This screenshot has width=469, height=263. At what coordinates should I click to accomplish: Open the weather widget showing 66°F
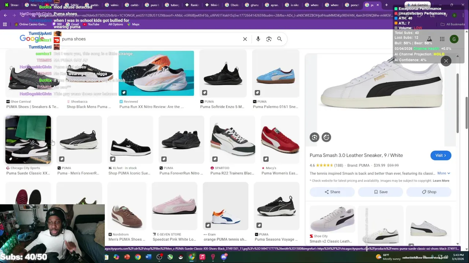pos(388,257)
